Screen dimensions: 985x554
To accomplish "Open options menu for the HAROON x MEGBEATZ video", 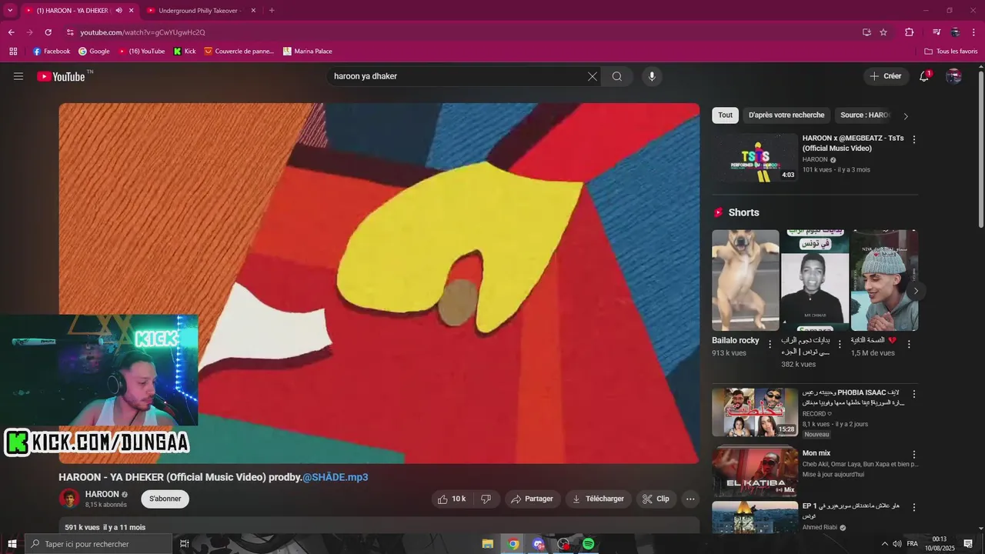I will click(x=914, y=139).
